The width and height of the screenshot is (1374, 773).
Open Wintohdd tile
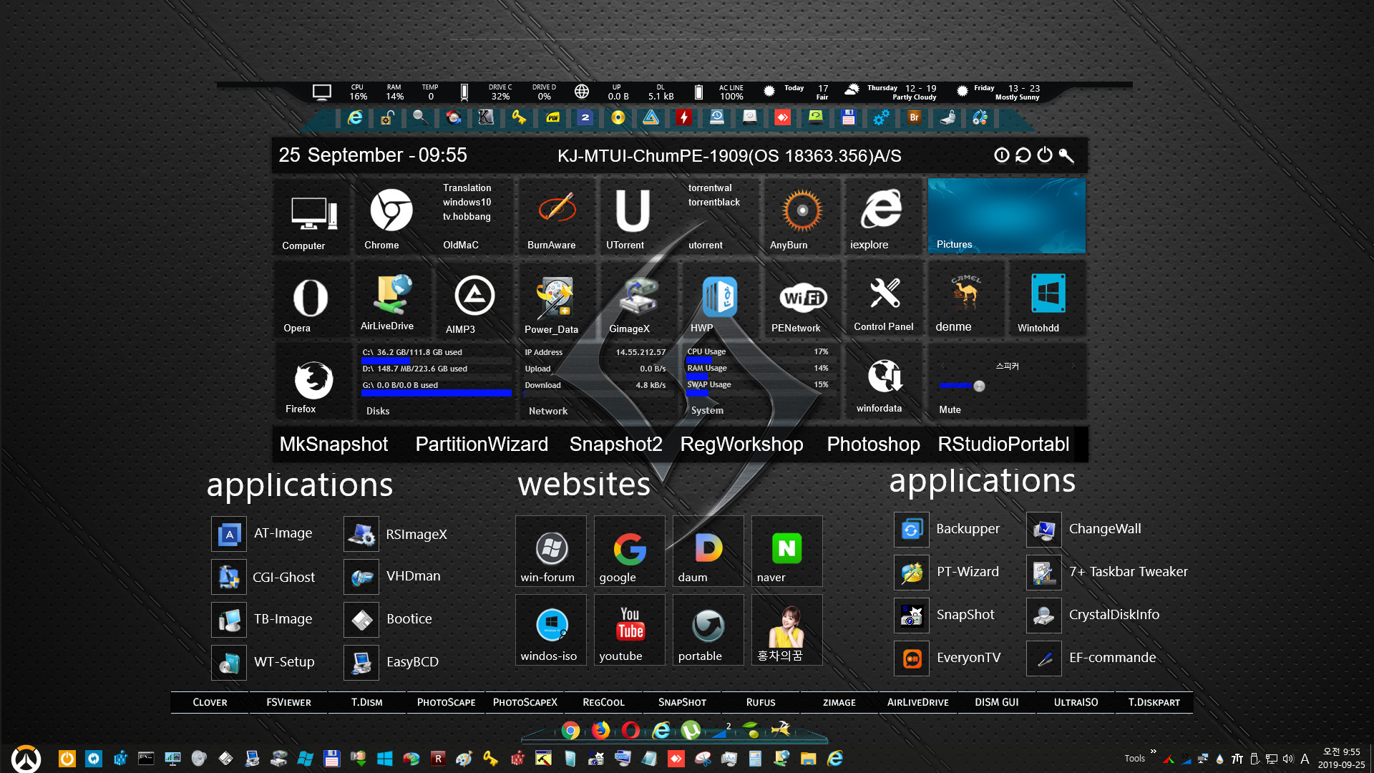click(1047, 301)
